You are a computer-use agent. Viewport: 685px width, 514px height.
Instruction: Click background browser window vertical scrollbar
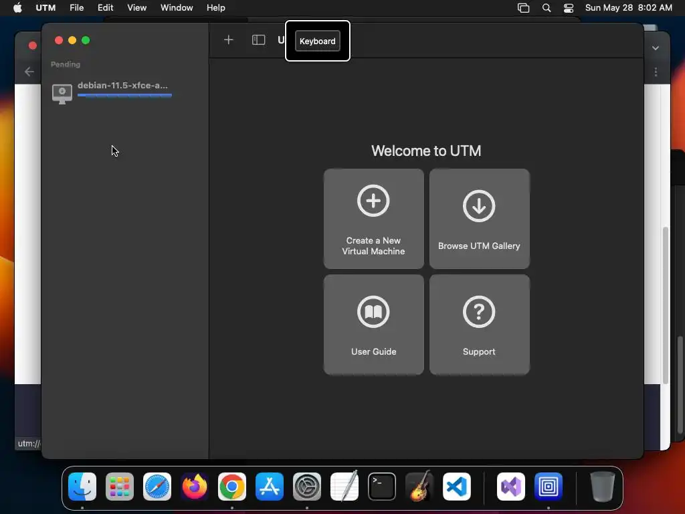pos(666,305)
